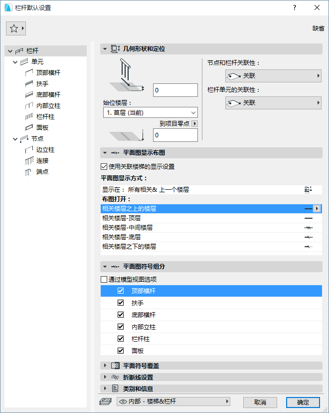Click the 确定 OK button
The image size is (329, 413).
coord(303,402)
